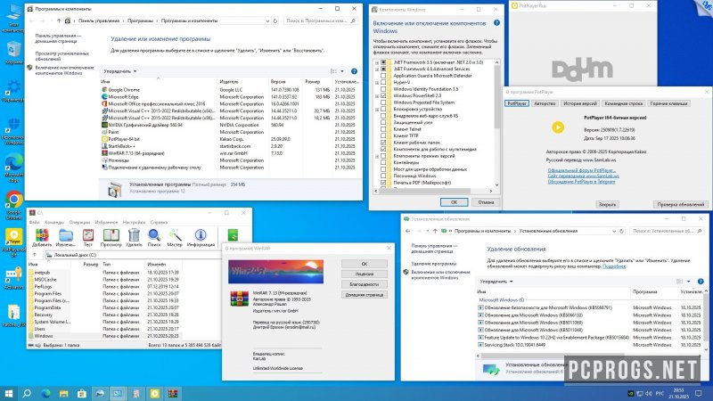Enable Клиент TFTP checkbox
Viewport: 713px width, 401px height.
point(383,135)
